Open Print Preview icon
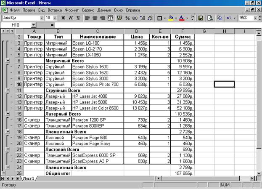The image size is (262, 189). tap(210, 18)
